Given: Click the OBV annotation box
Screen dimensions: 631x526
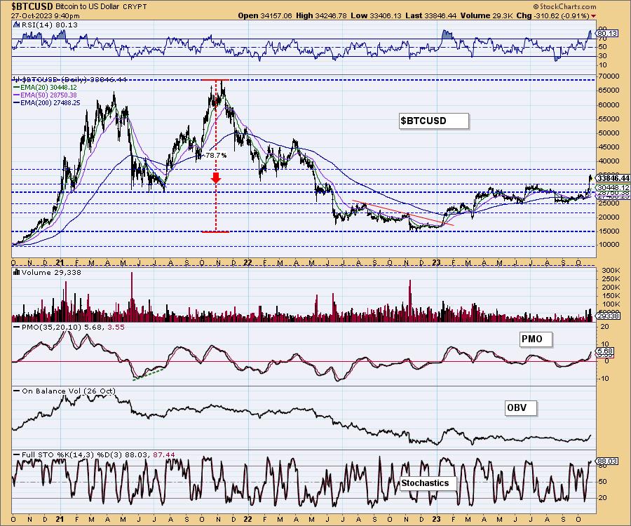Looking at the screenshot, I should click(521, 407).
